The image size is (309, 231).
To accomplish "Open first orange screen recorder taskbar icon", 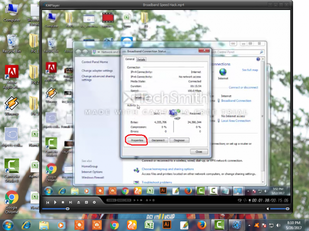I will 79,225.
